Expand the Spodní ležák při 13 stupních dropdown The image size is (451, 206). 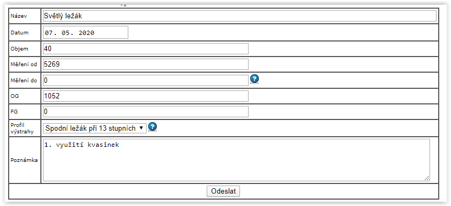(94, 128)
